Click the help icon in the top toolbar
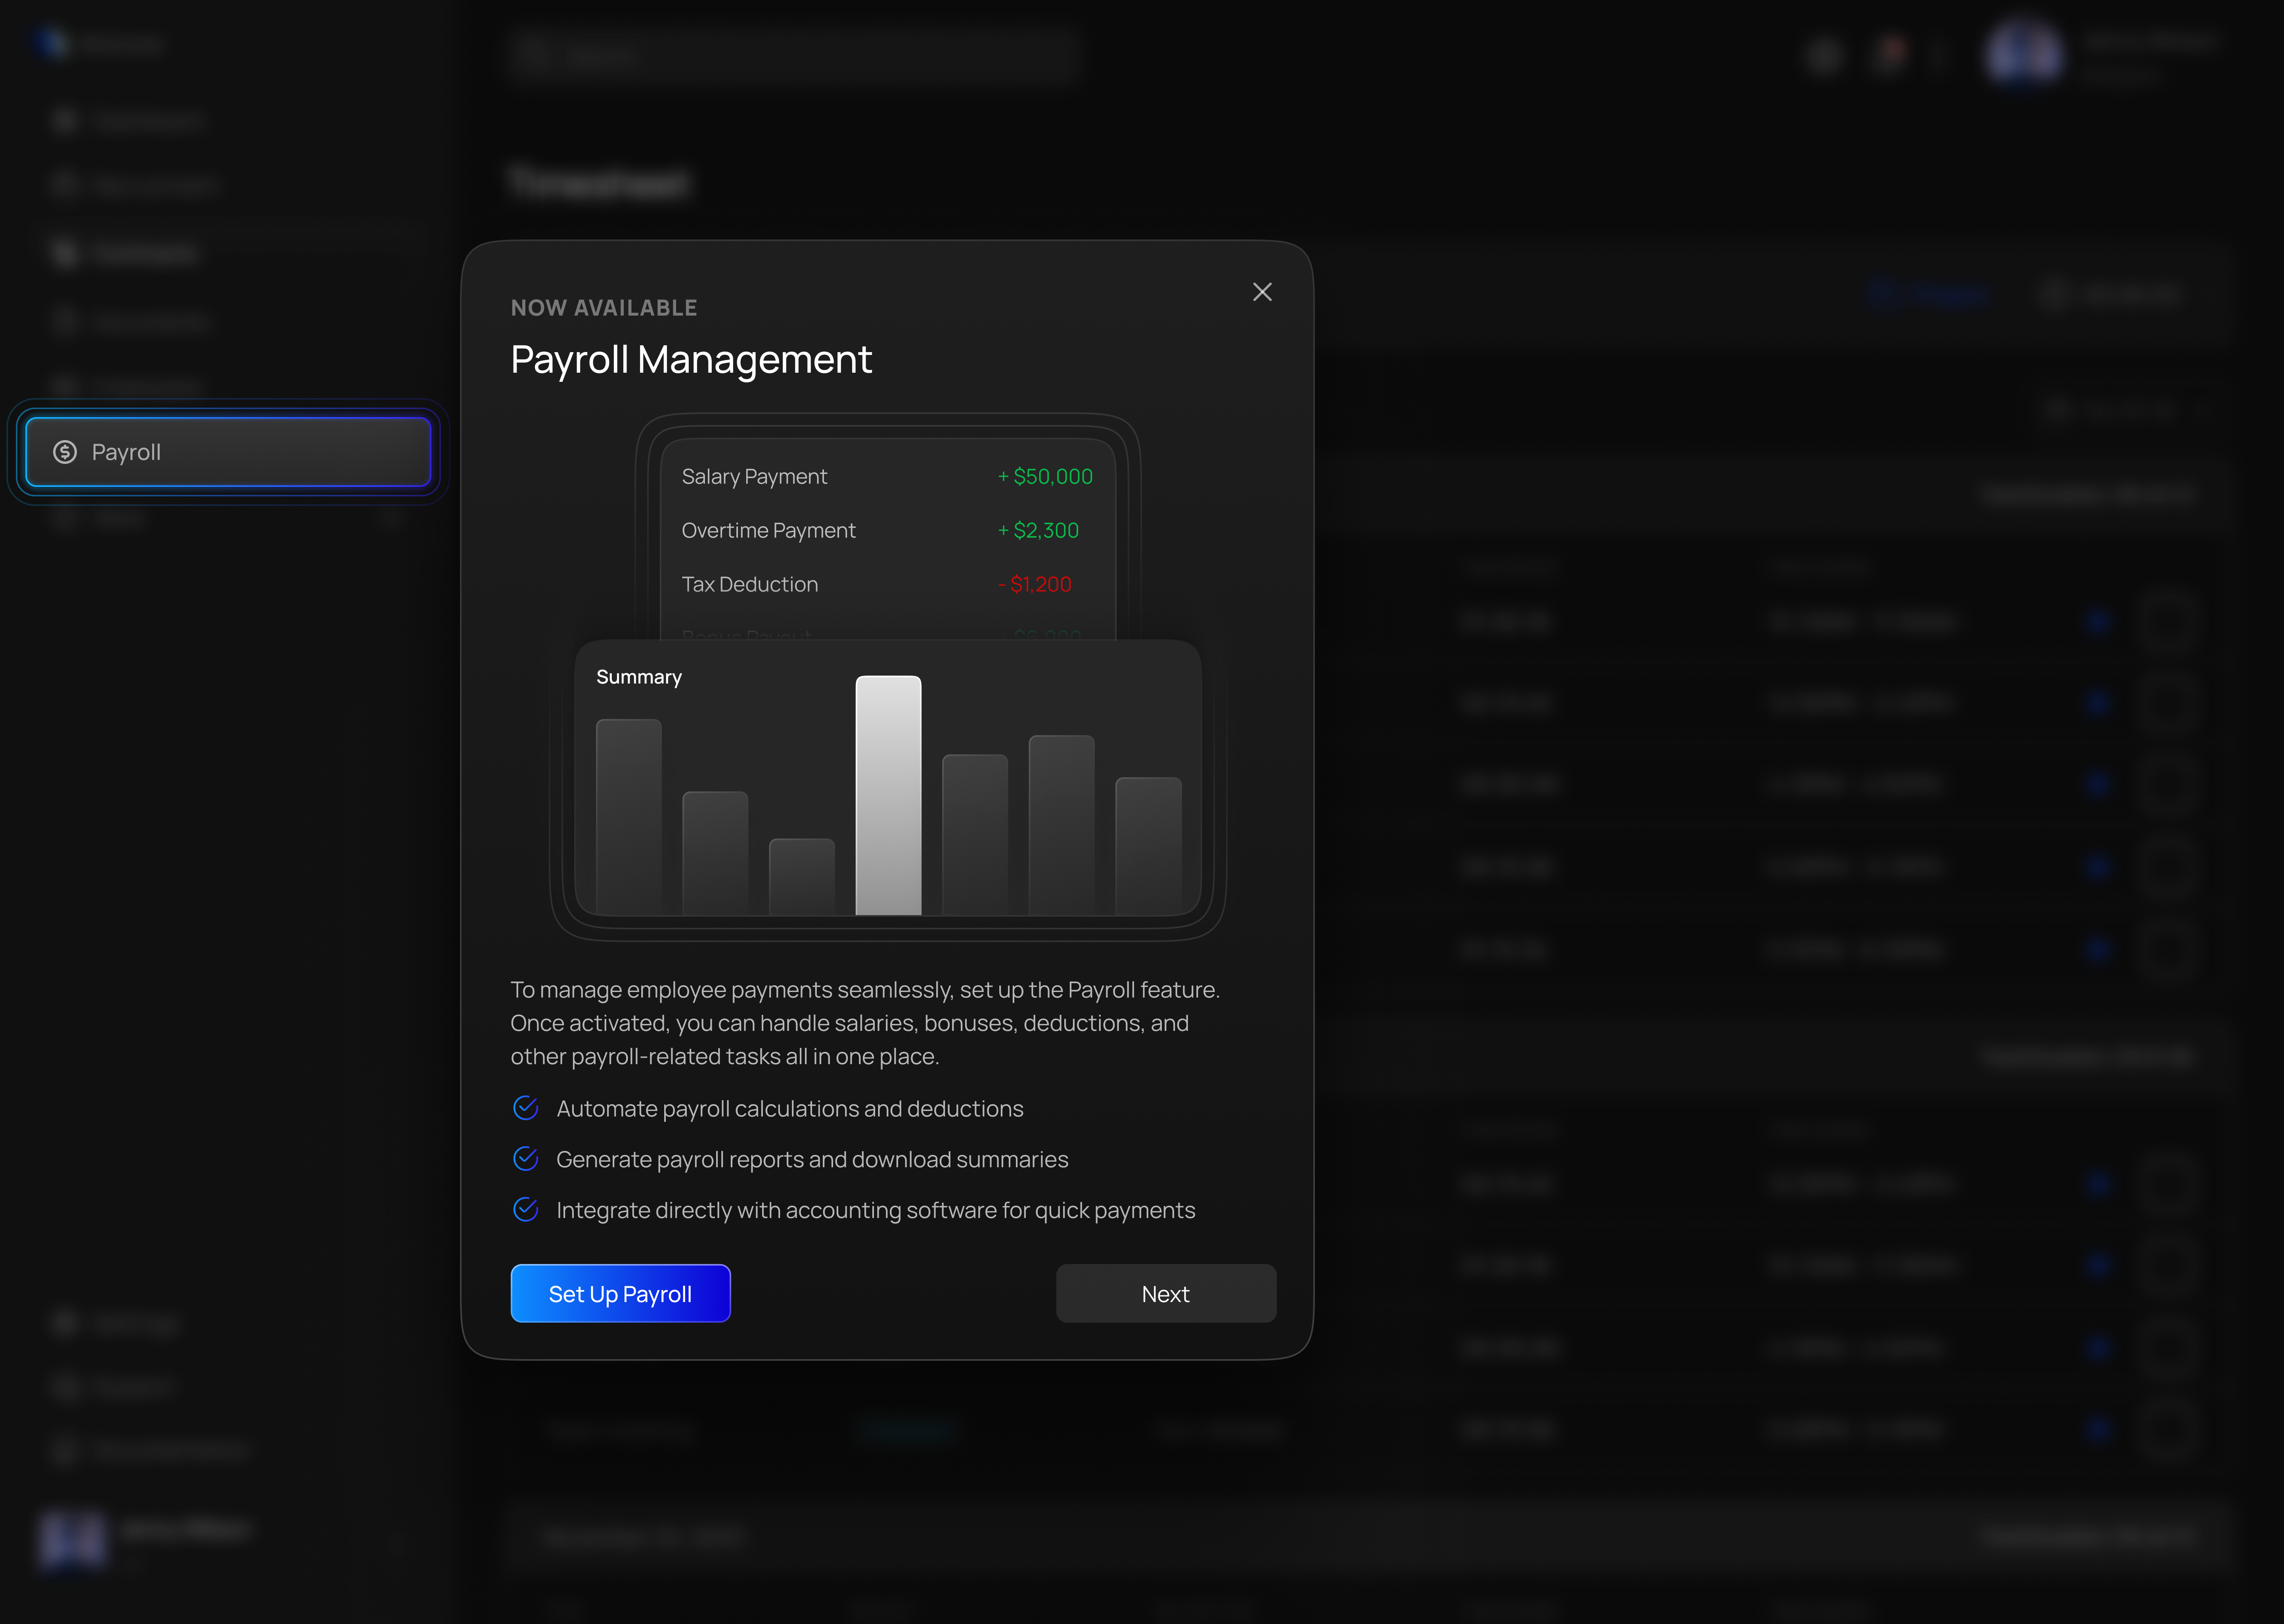The width and height of the screenshot is (2284, 1624). coord(1824,56)
